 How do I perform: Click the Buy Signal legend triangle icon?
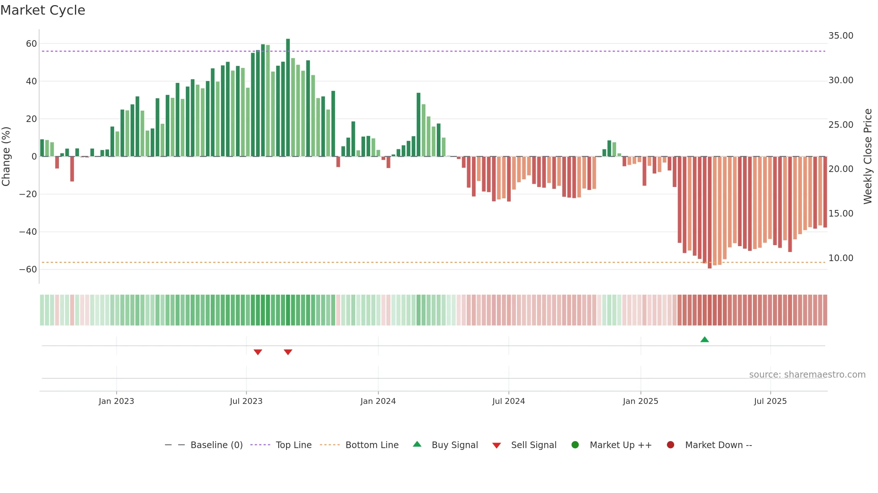(417, 444)
